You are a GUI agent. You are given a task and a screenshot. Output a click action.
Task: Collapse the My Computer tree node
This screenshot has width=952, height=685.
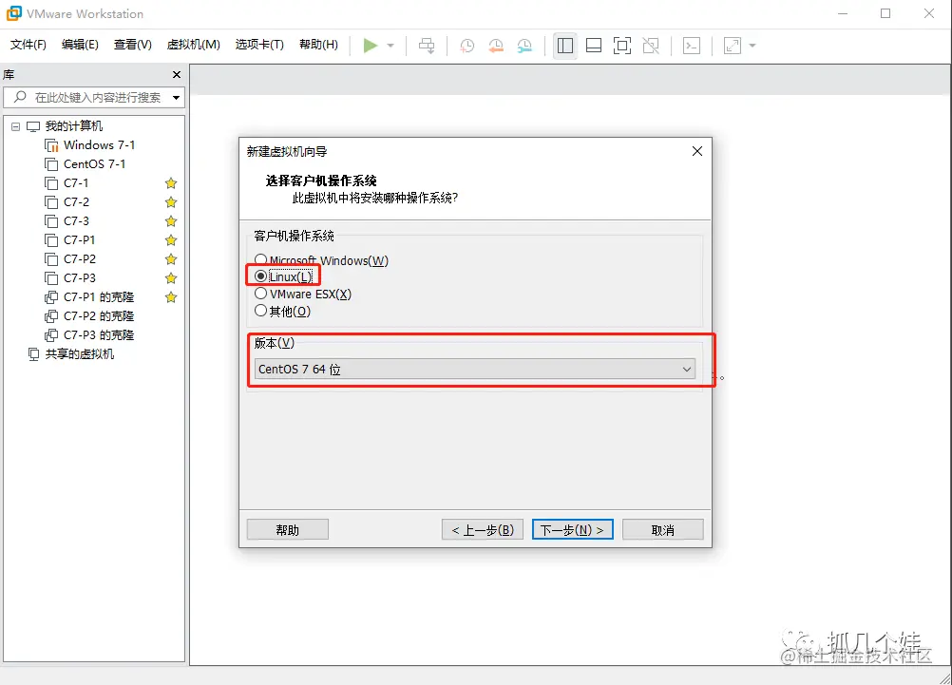(16, 126)
